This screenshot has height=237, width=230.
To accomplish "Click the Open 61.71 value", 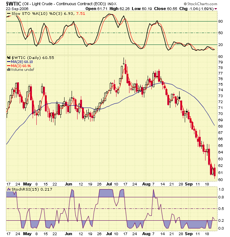I will 96,9.
